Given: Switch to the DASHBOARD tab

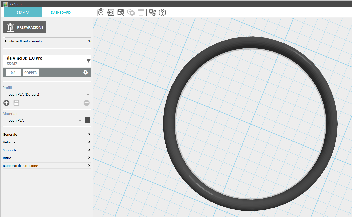Looking at the screenshot, I should pyautogui.click(x=61, y=12).
